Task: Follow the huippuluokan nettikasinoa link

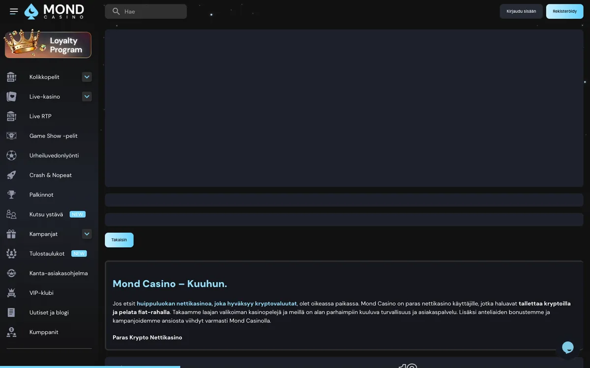Action: [x=217, y=304]
